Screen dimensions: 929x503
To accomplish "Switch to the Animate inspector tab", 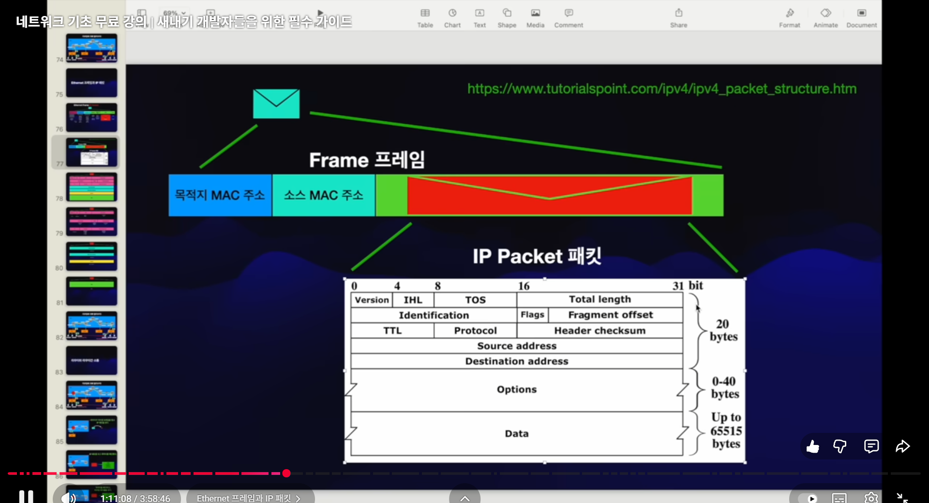I will (x=825, y=17).
